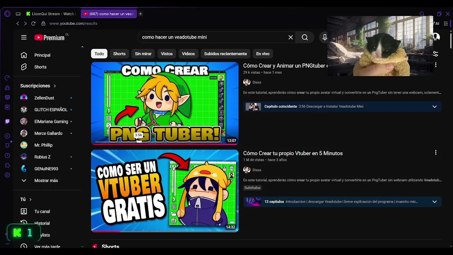Open 'Ver más tarde' in the sidebar
Image resolution: width=453 pixels, height=255 pixels.
47,246
